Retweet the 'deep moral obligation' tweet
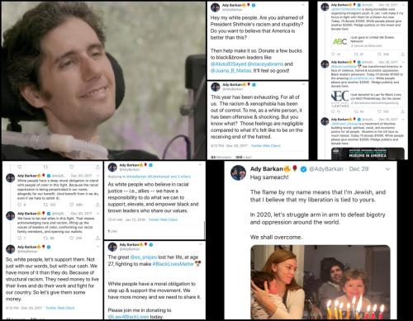The height and width of the screenshot is (321, 413). (x=46, y=205)
